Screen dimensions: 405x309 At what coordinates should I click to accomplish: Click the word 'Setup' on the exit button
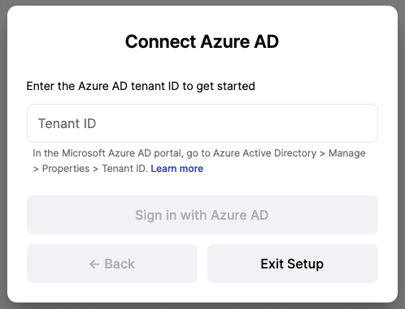[305, 264]
